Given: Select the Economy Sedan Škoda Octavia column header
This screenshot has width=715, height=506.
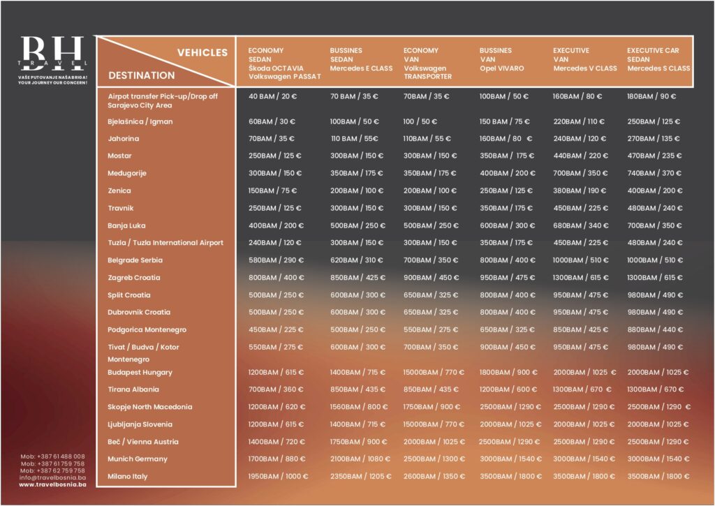Looking at the screenshot, I should click(284, 64).
